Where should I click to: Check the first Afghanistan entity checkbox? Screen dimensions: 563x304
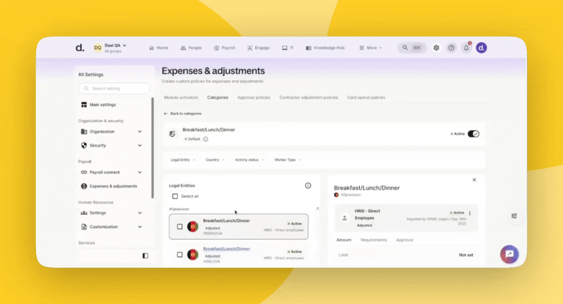pos(180,227)
